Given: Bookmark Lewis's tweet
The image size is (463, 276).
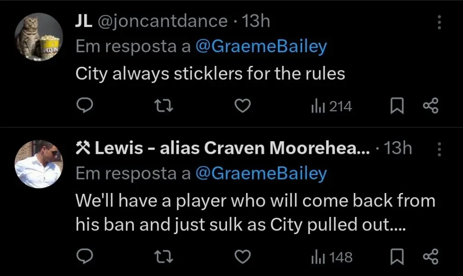Looking at the screenshot, I should pyautogui.click(x=396, y=257).
